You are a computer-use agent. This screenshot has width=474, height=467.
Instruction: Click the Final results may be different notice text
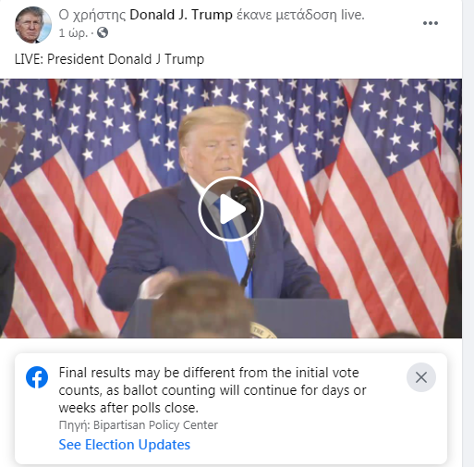[213, 390]
